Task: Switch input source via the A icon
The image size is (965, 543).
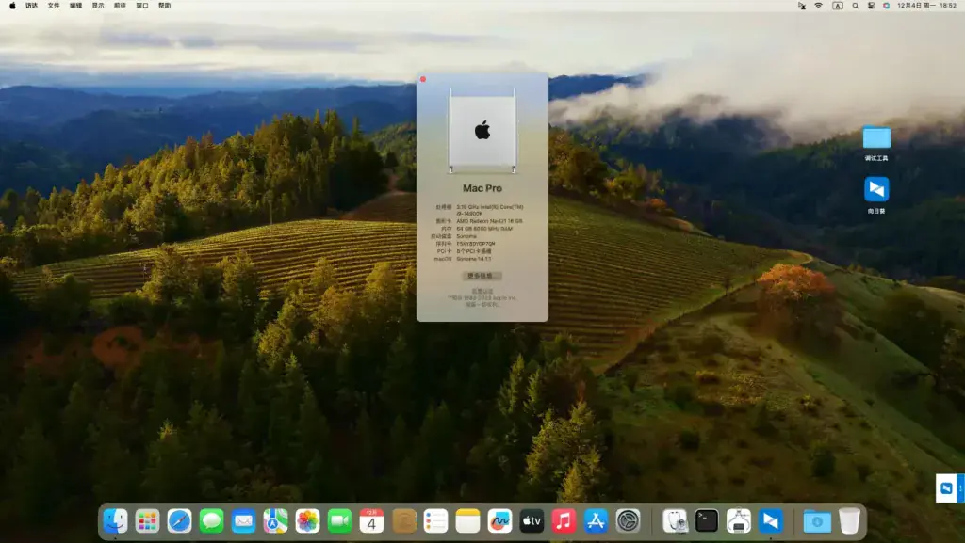Action: pyautogui.click(x=838, y=6)
